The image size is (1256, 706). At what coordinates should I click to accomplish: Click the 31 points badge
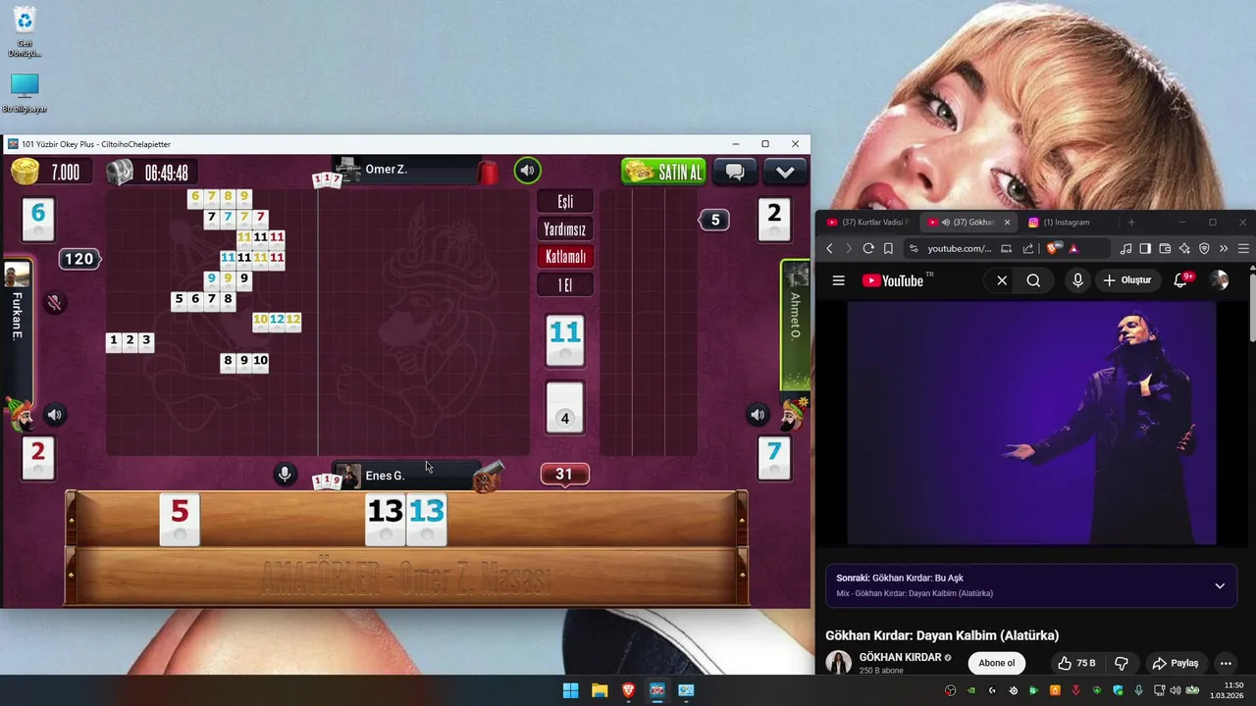pos(564,474)
